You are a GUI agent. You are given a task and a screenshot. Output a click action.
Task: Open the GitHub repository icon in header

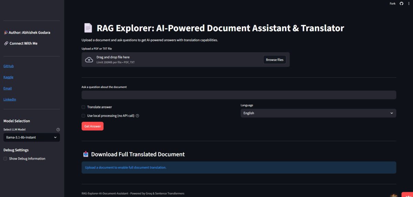[401, 3]
